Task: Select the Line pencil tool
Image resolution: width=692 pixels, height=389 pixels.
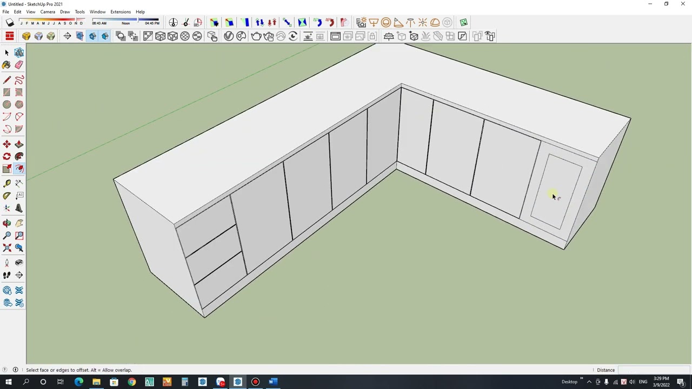Action: [6, 80]
